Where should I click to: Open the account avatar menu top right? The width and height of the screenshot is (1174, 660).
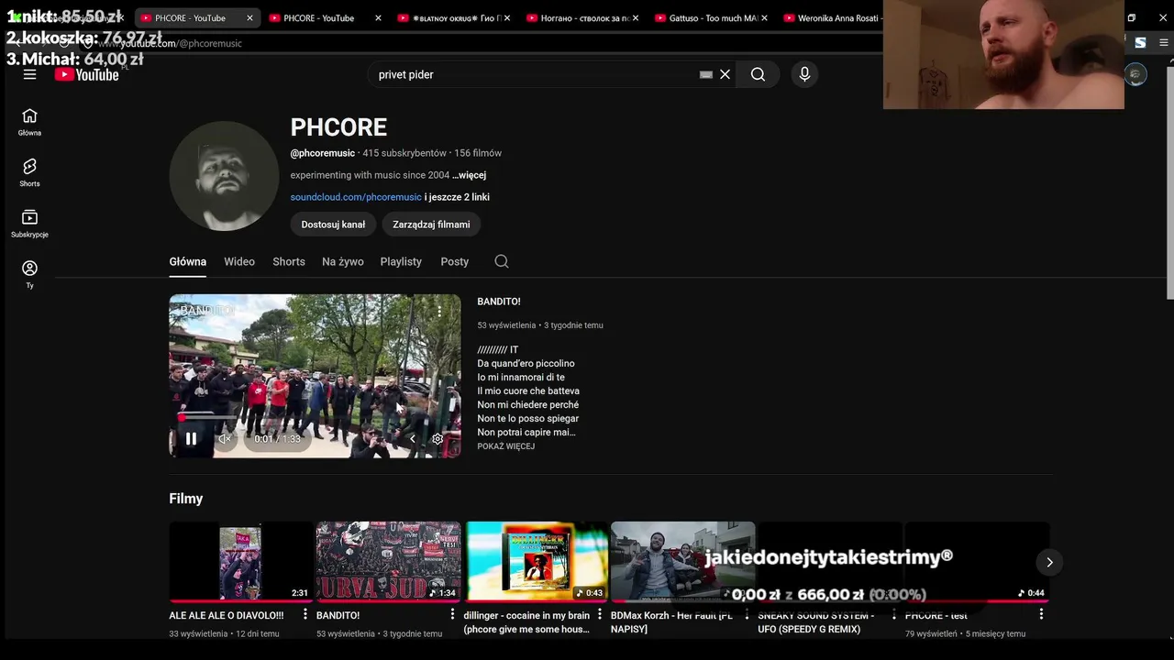(x=1135, y=74)
